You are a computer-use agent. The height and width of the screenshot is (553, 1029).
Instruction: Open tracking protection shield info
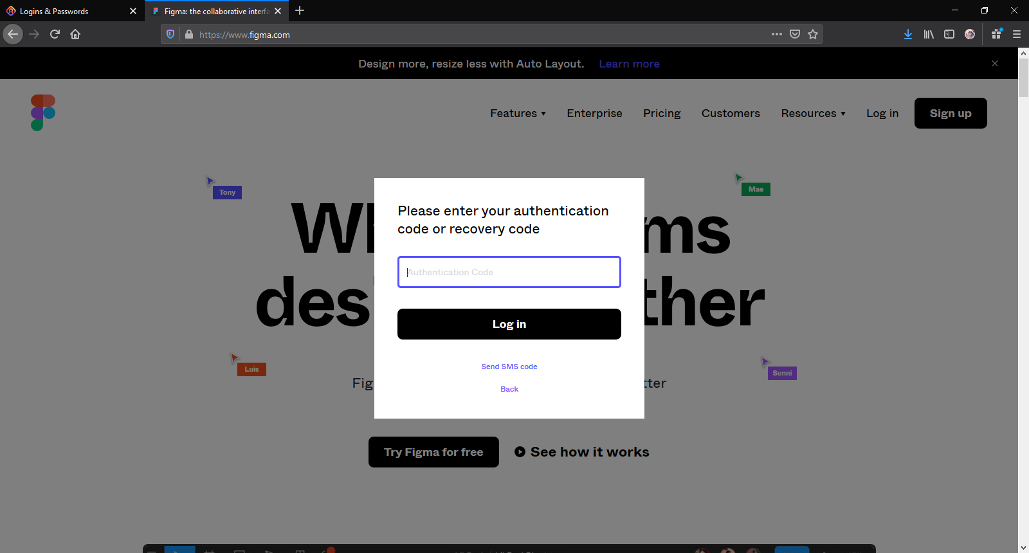pyautogui.click(x=170, y=35)
